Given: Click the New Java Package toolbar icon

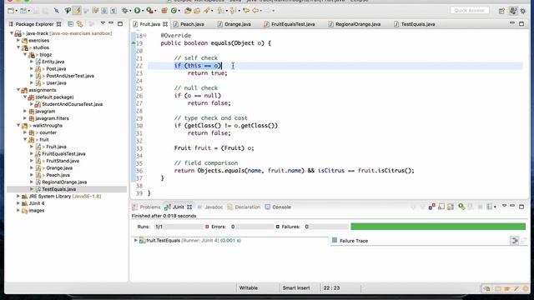Looking at the screenshot, I should pyautogui.click(x=164, y=11).
